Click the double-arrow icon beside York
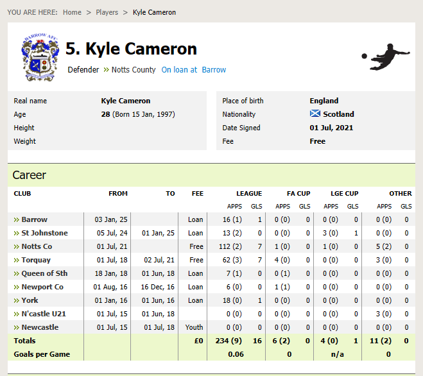 tap(17, 301)
